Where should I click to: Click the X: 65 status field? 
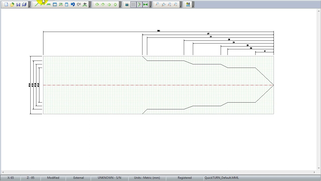coord(11,178)
